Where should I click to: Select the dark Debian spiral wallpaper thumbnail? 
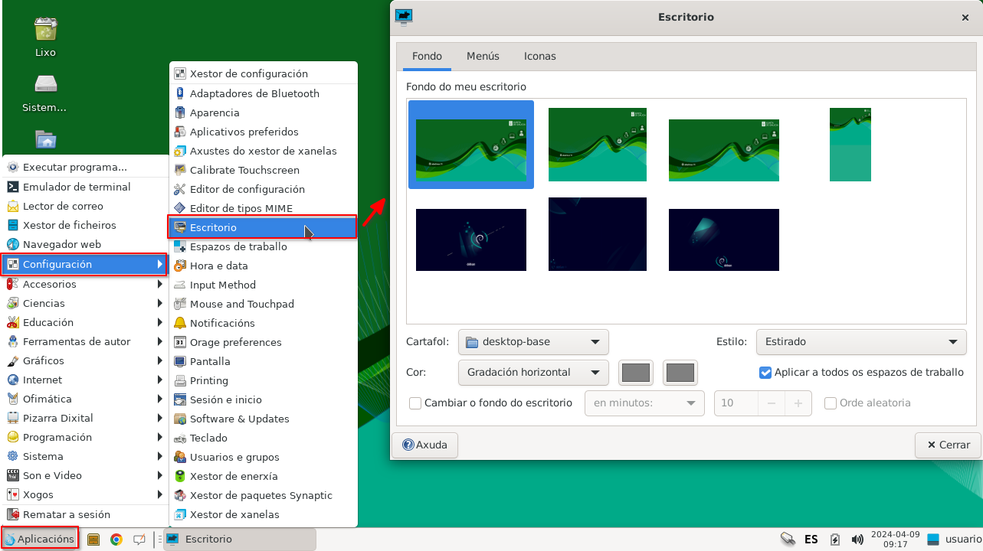pyautogui.click(x=470, y=240)
